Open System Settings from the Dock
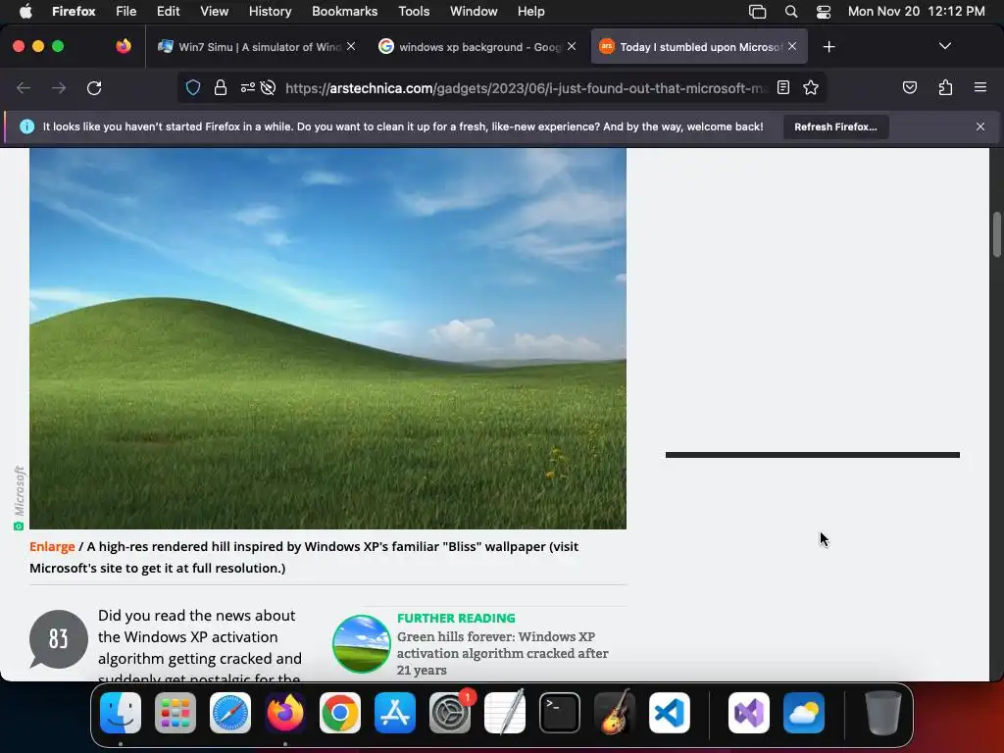Image resolution: width=1004 pixels, height=753 pixels. (x=450, y=712)
